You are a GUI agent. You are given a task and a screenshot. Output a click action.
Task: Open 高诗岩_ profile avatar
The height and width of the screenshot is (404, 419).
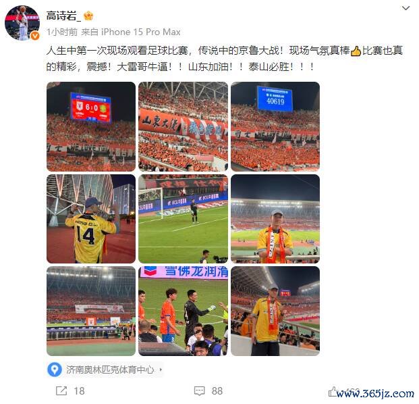click(22, 23)
